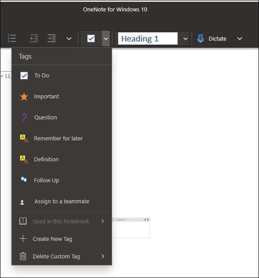Click the note container dotted handle
Screen dimensions: 259x278
(x=121, y=220)
